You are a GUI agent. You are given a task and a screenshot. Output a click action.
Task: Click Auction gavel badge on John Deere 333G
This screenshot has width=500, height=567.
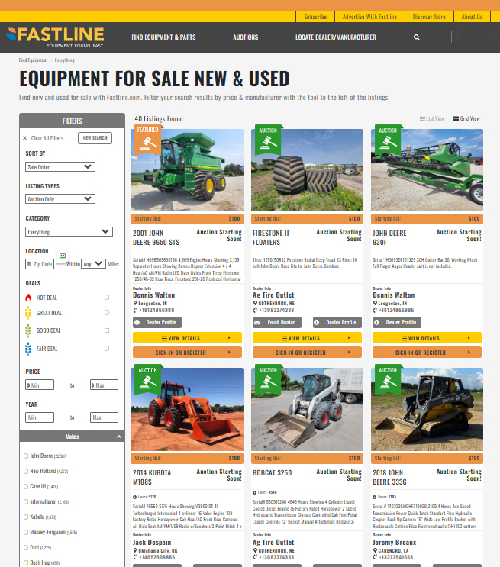388,380
